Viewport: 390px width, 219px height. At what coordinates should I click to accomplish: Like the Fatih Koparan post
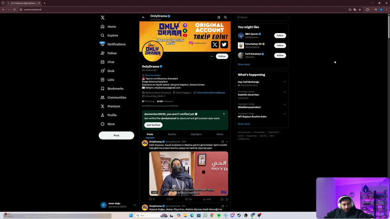188,199
